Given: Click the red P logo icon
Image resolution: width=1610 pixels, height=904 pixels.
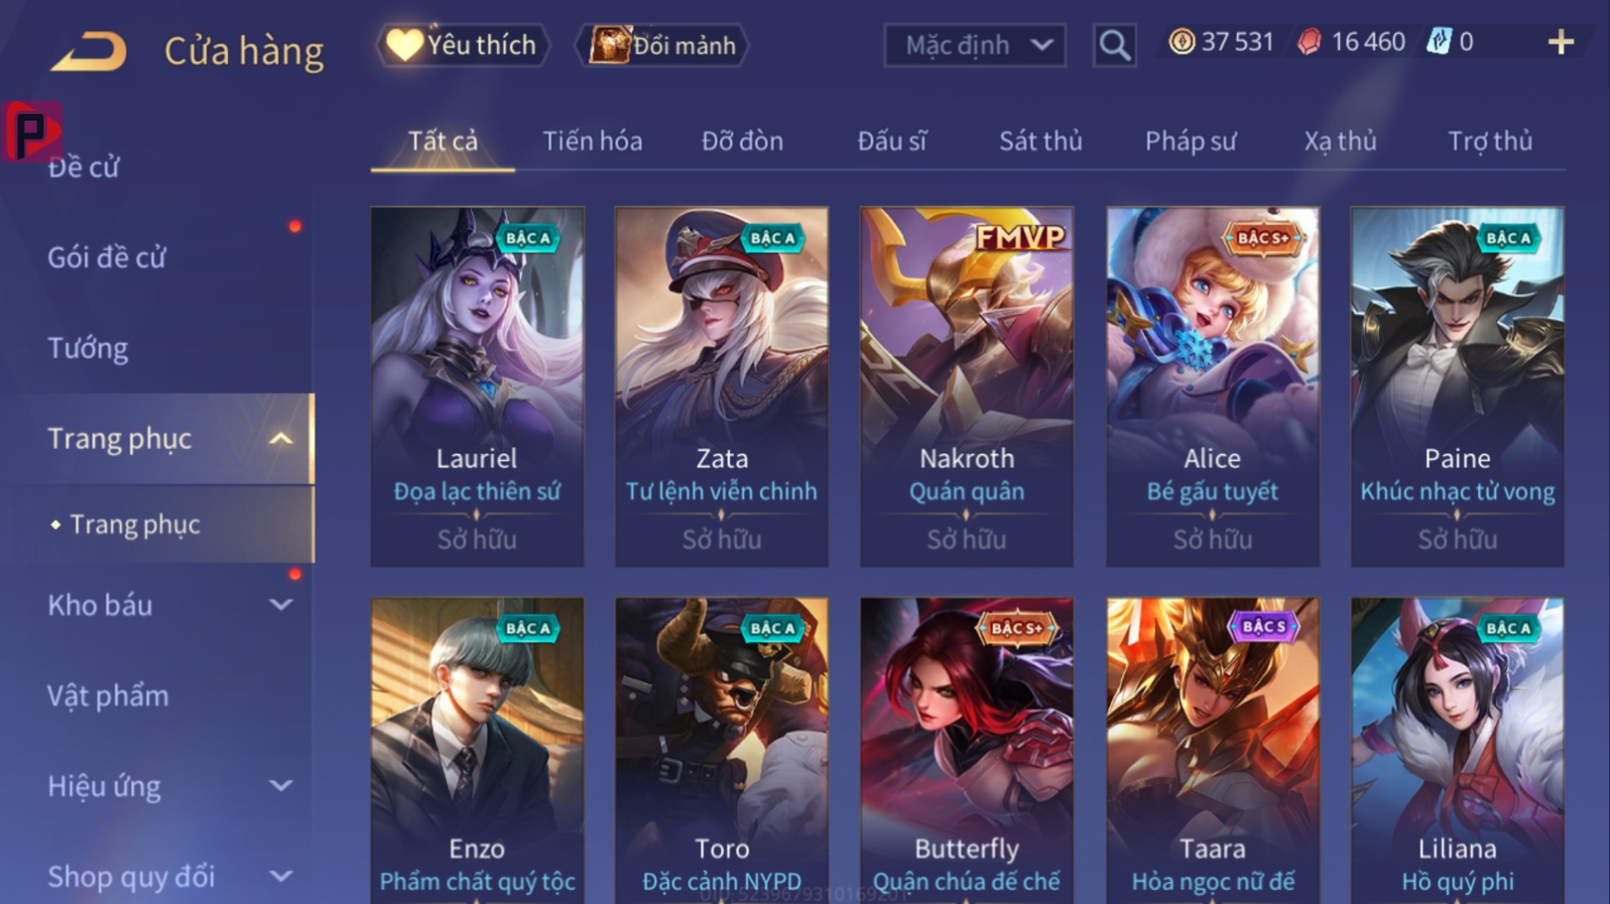Looking at the screenshot, I should pyautogui.click(x=32, y=131).
